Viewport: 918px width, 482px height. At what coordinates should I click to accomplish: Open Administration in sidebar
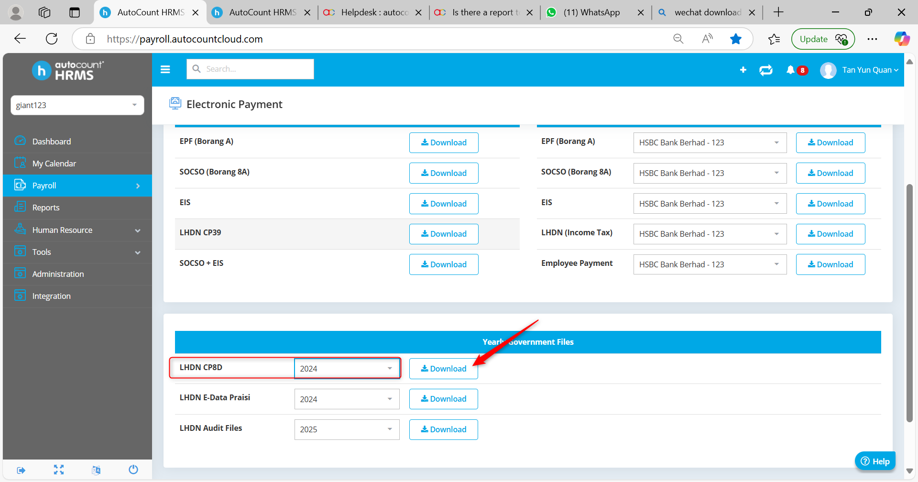coord(77,274)
